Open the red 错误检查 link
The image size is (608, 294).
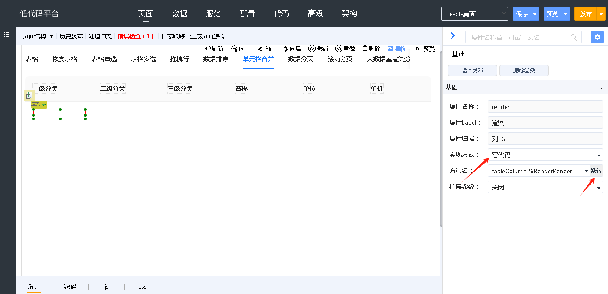tap(135, 36)
